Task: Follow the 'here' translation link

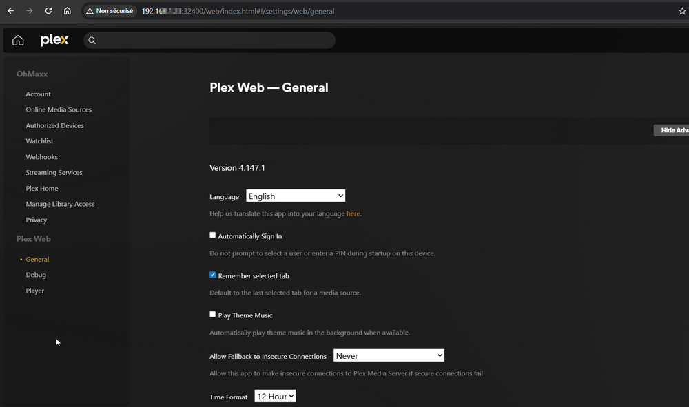Action: click(x=353, y=213)
